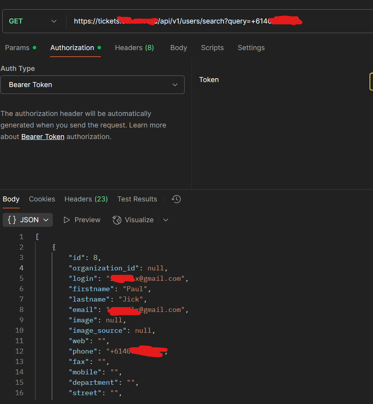Screen dimensions: 373x404
Task: Open the Test Results tab
Action: [137, 199]
